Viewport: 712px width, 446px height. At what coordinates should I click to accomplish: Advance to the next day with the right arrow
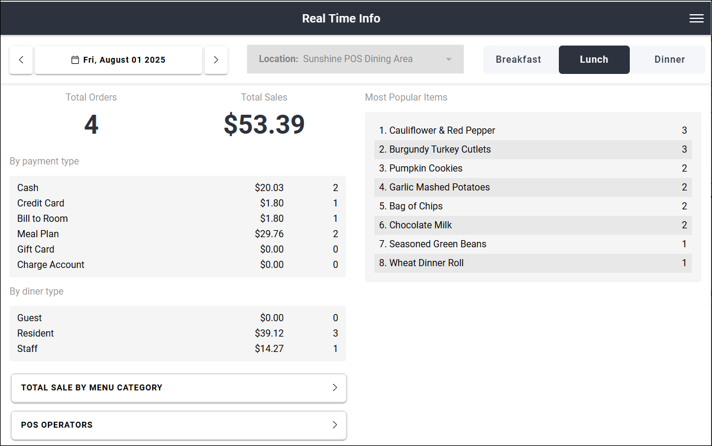pyautogui.click(x=216, y=59)
